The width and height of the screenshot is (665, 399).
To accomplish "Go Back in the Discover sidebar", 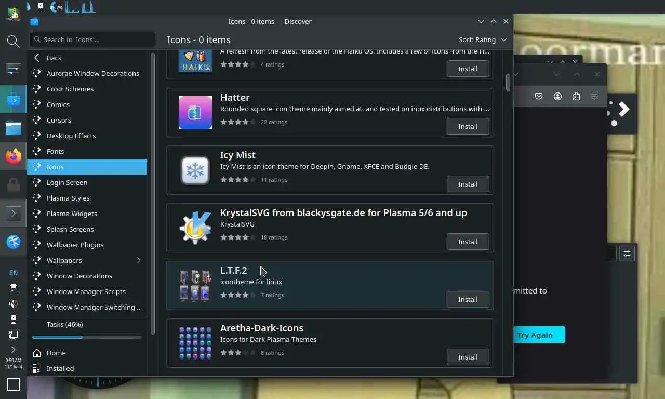I will tap(87, 58).
